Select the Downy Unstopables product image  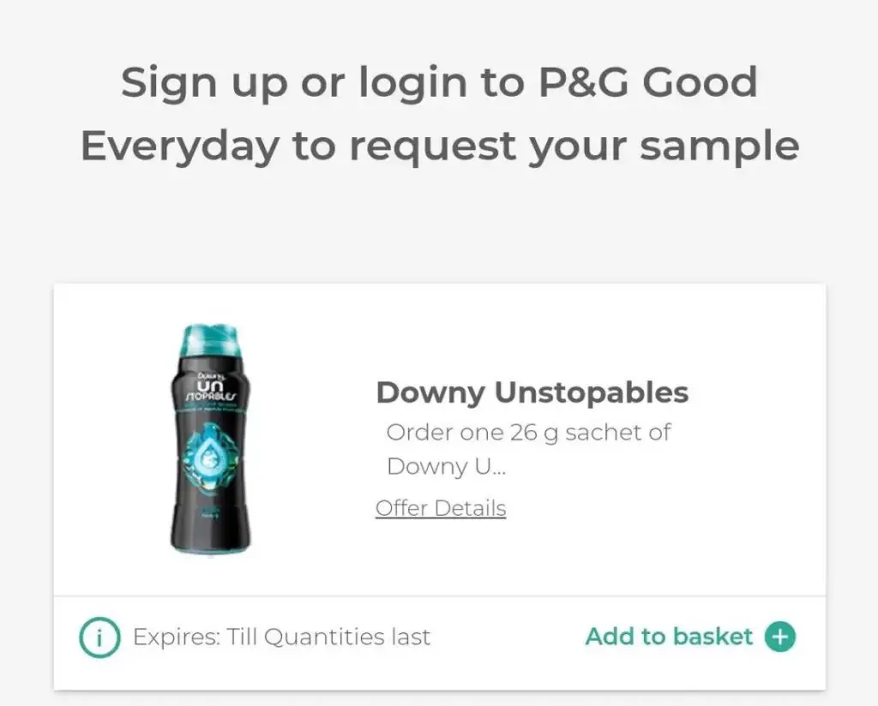211,440
